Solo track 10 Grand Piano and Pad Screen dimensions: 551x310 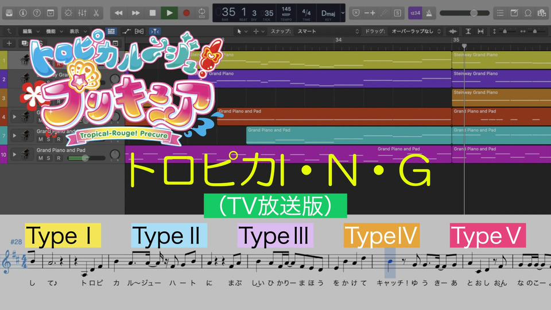tap(48, 158)
